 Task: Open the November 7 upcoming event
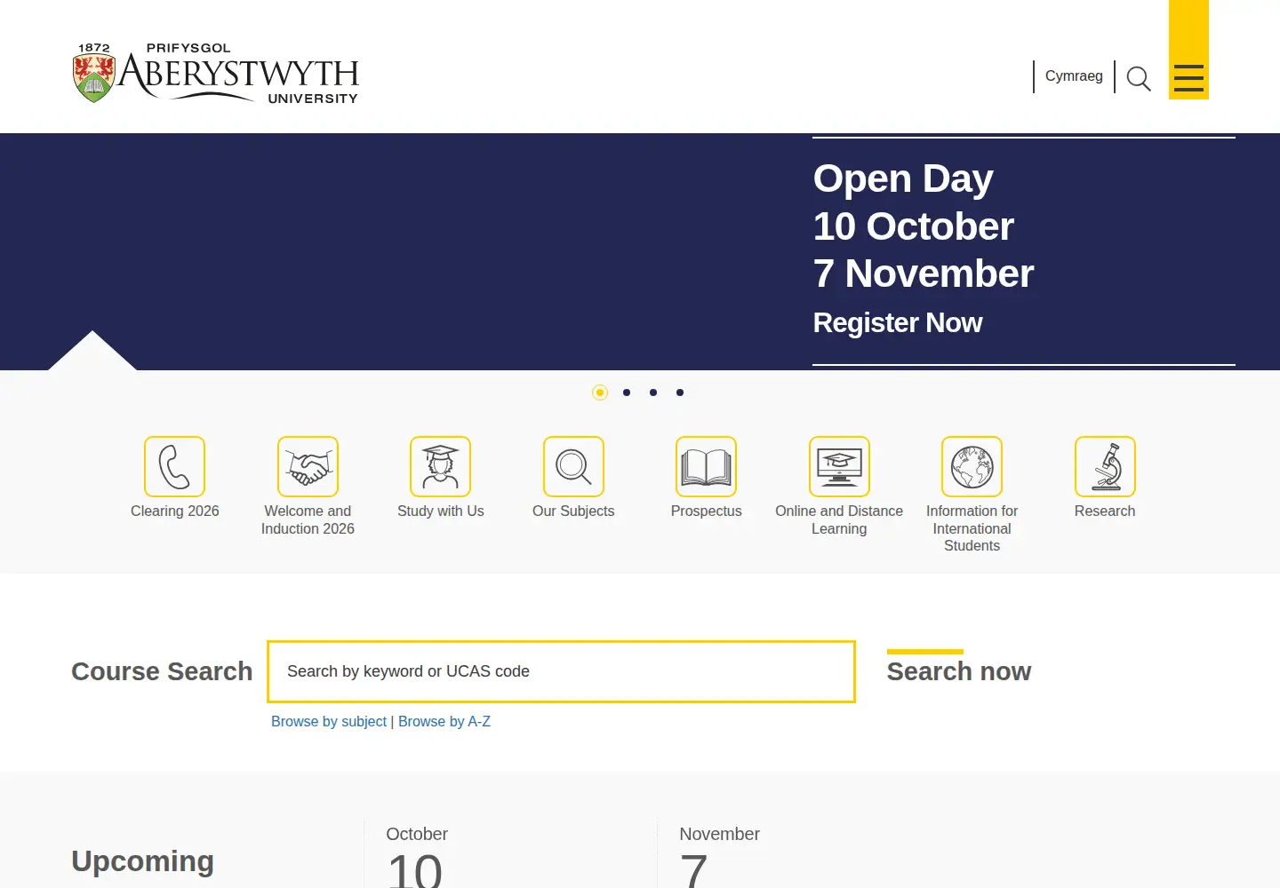tap(719, 857)
